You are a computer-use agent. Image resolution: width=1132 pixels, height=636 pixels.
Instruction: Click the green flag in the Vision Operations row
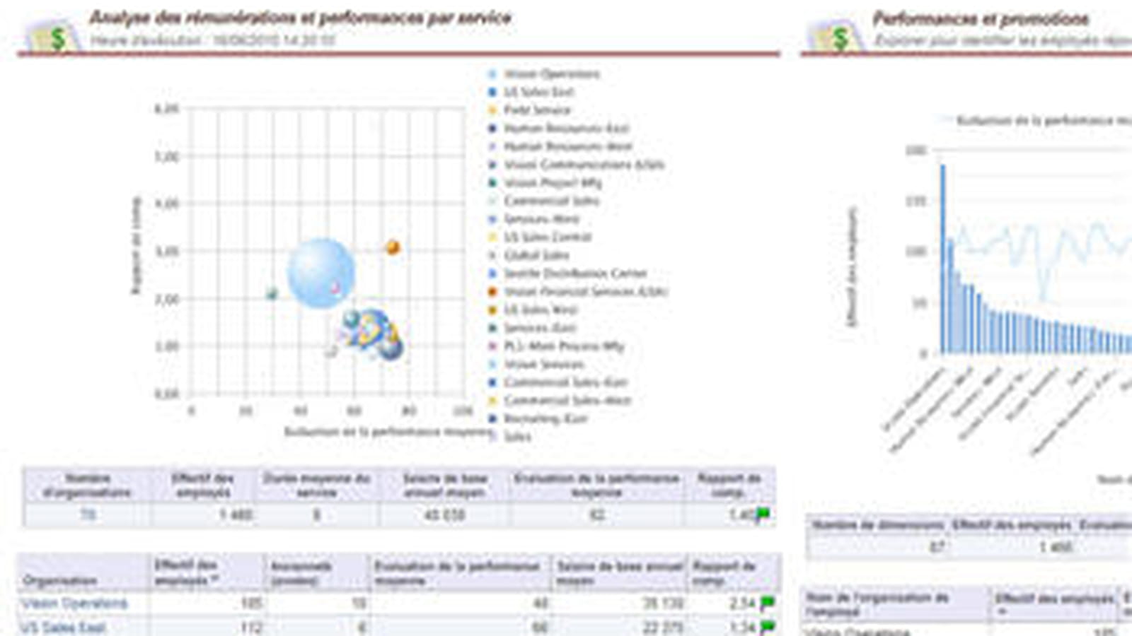click(x=768, y=603)
